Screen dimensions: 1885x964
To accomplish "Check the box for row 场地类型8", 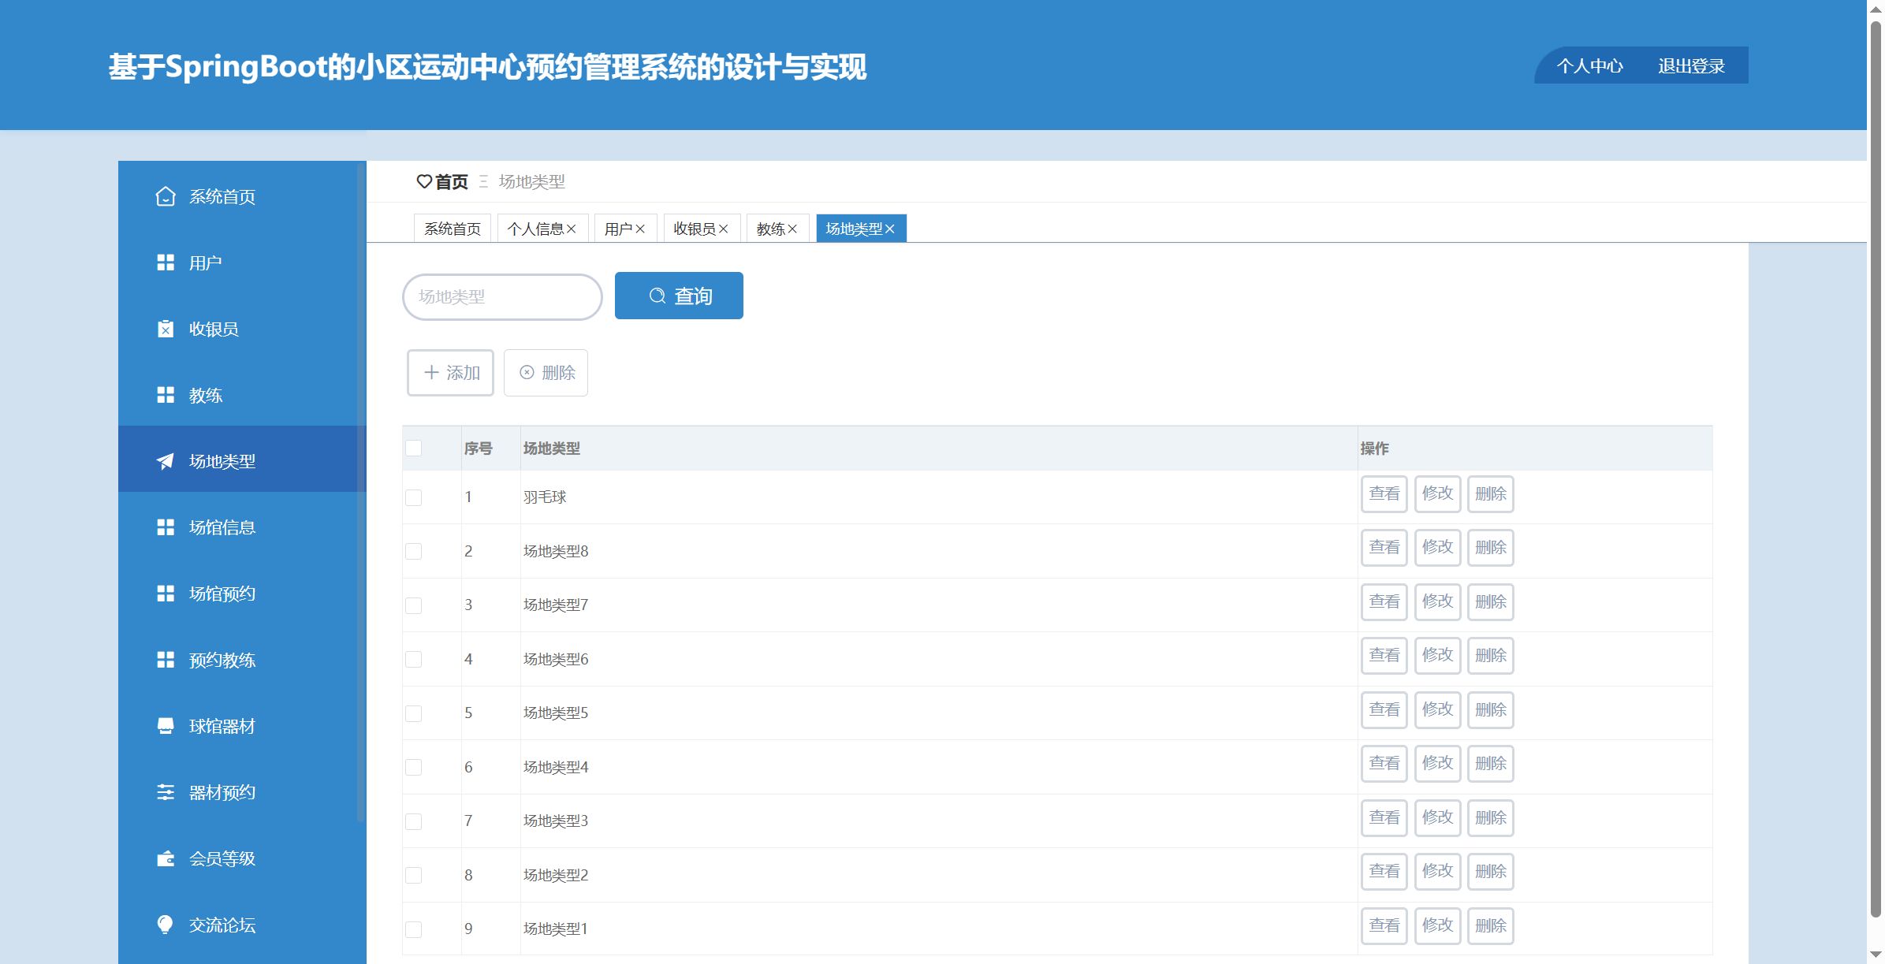I will (413, 551).
